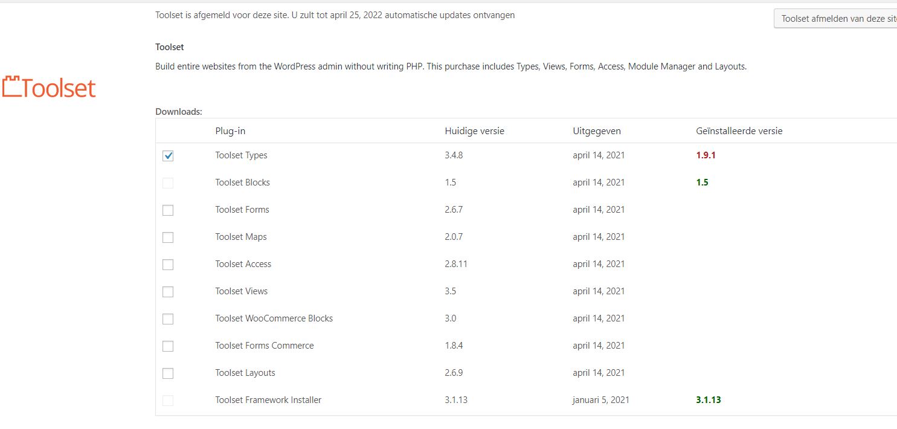Click the green installed version 3.1.13
Image resolution: width=897 pixels, height=429 pixels.
pyautogui.click(x=709, y=400)
